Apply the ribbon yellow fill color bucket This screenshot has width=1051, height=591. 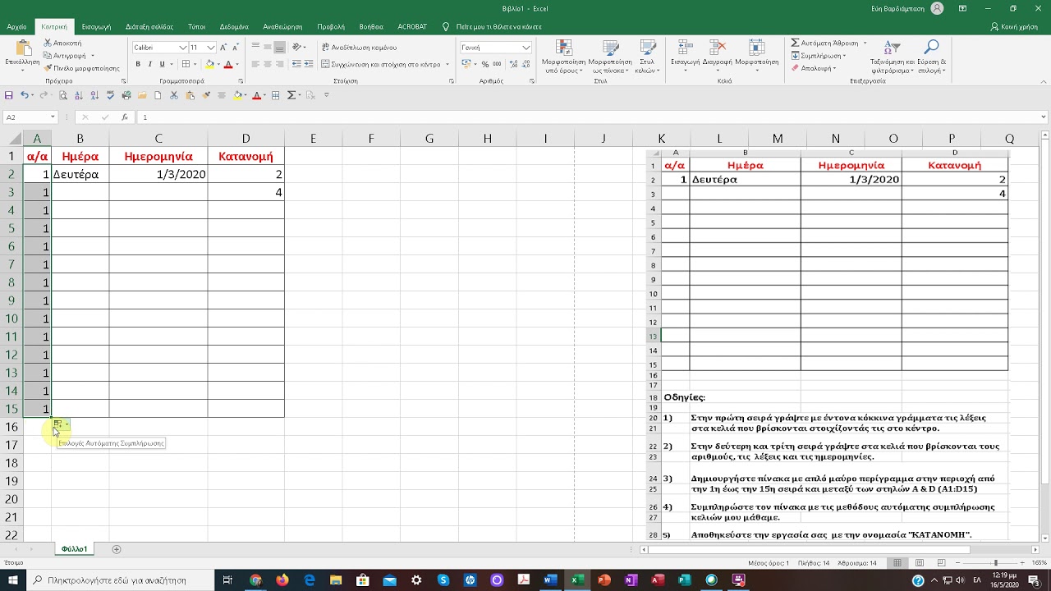click(x=209, y=64)
